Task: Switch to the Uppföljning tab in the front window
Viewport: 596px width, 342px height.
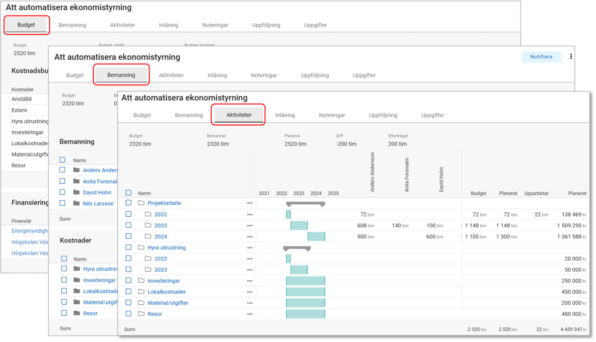Action: click(x=383, y=115)
